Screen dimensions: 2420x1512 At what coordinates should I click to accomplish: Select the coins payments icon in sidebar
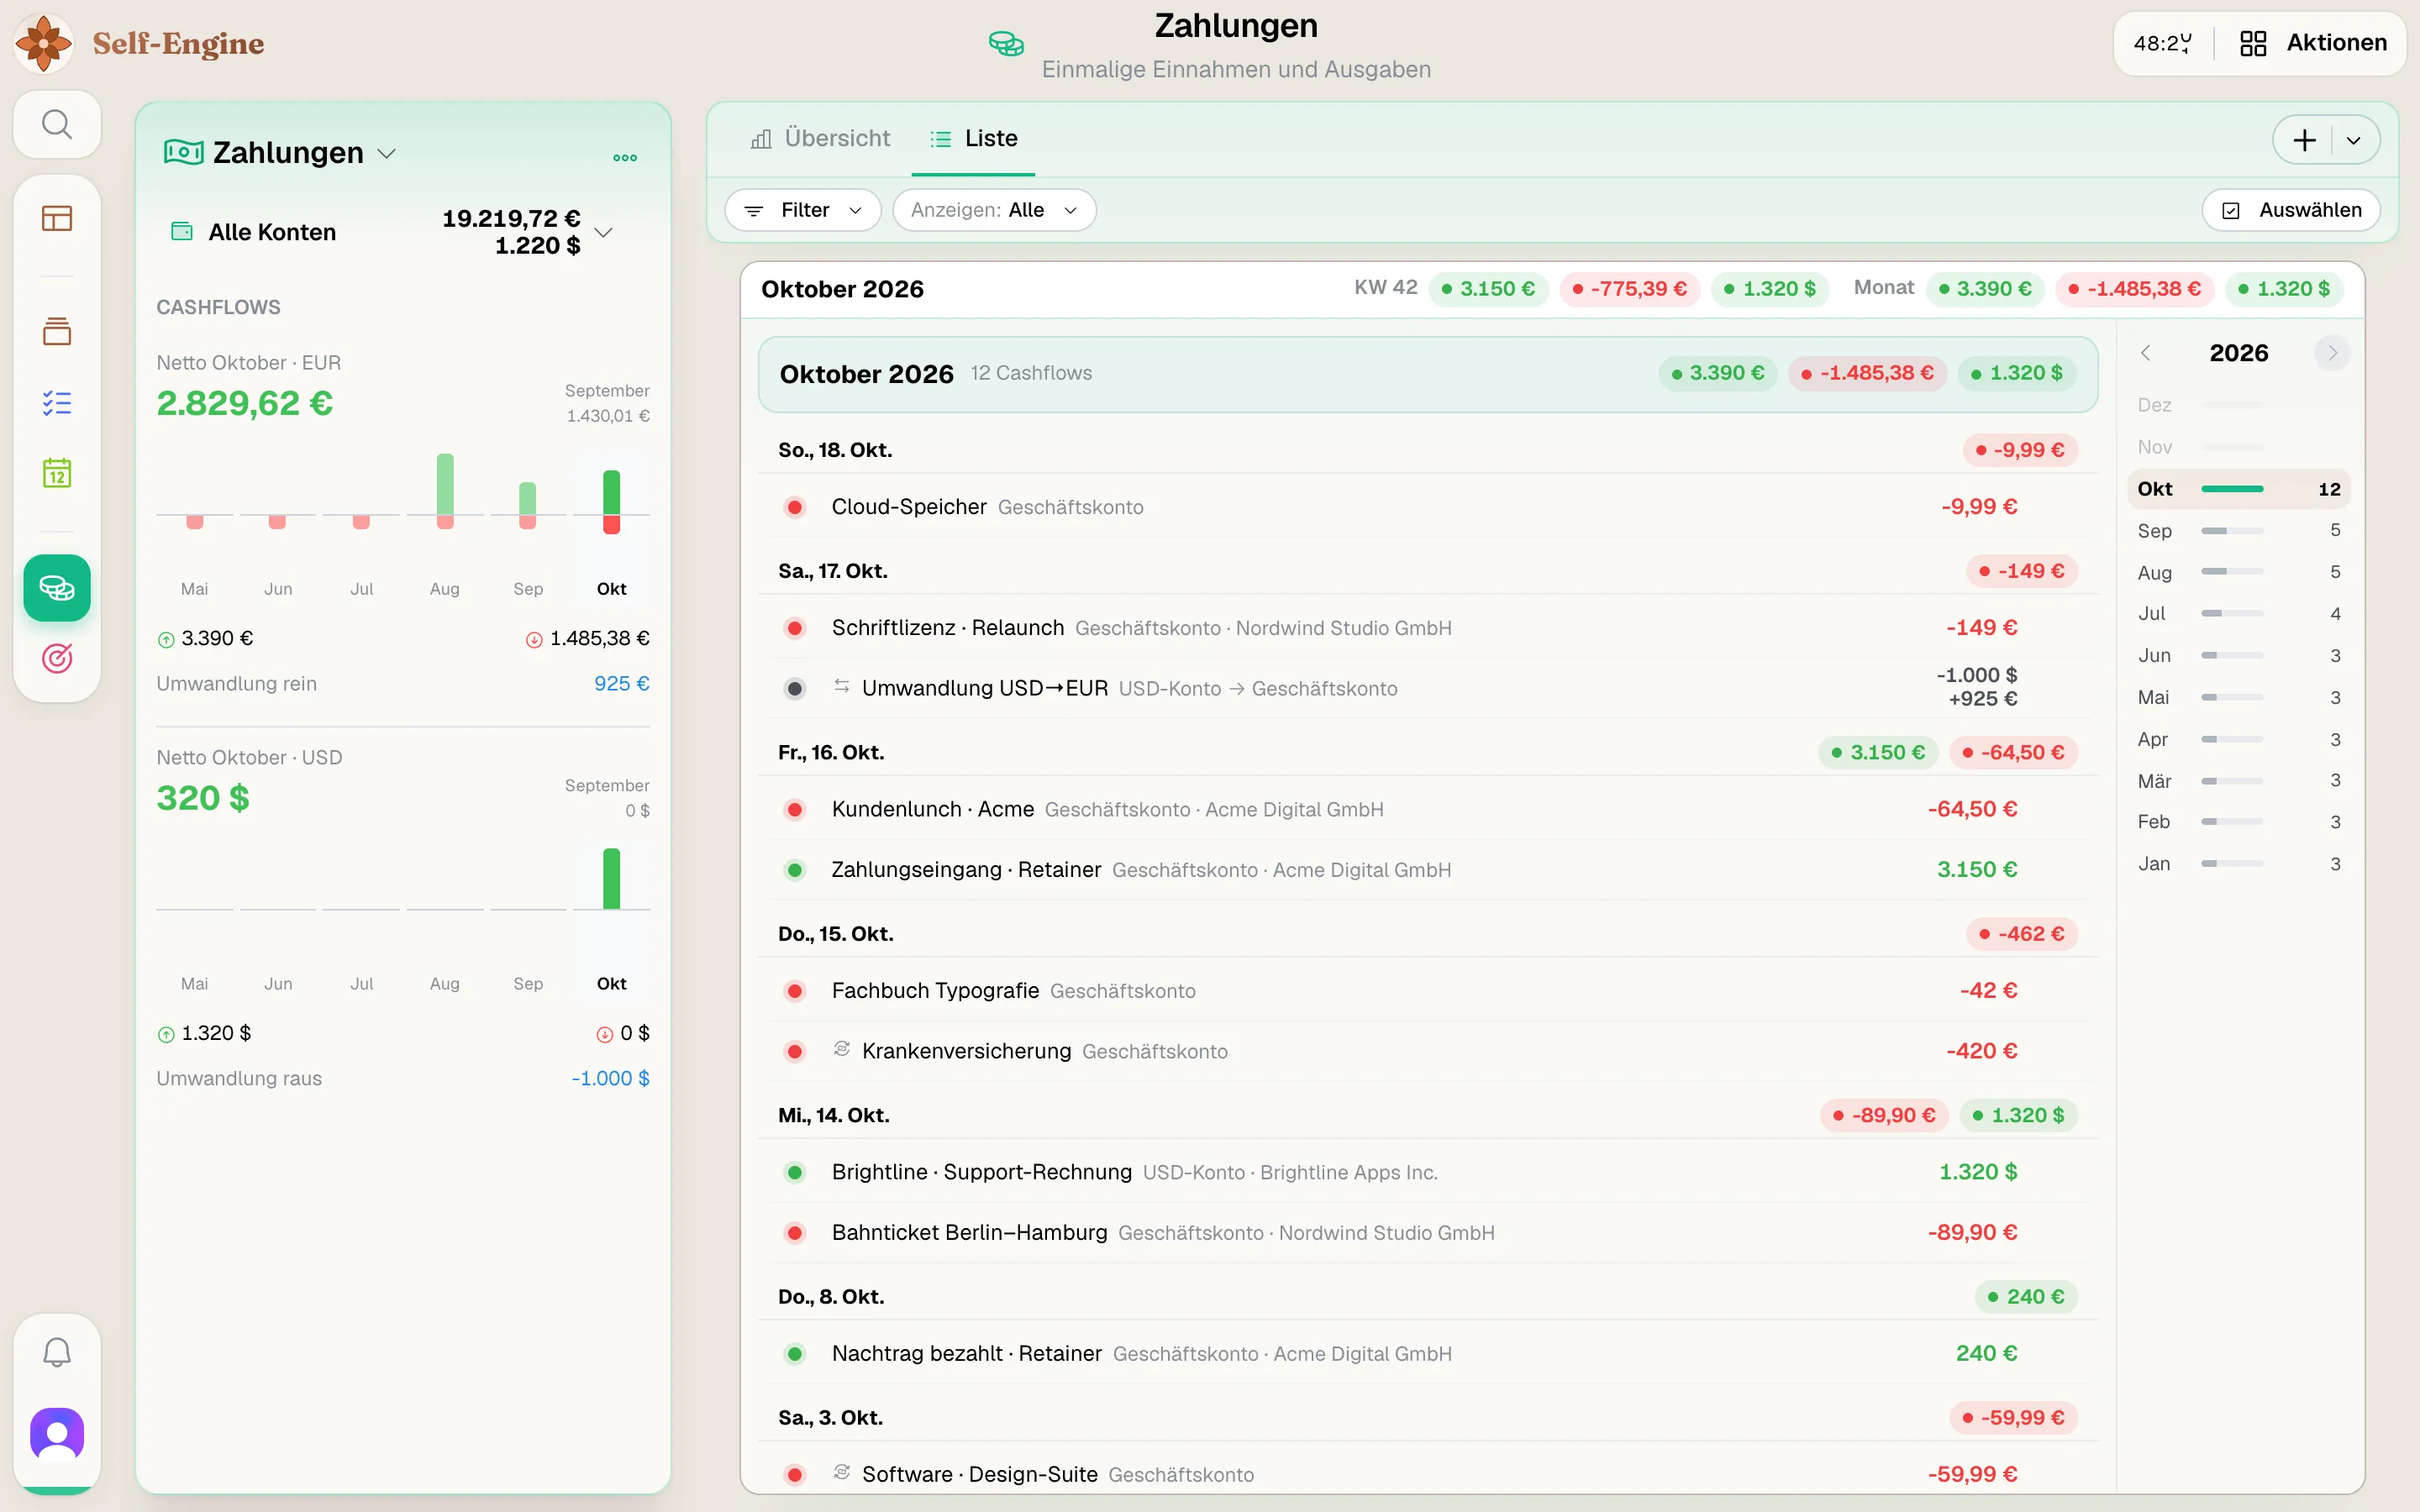pos(57,588)
